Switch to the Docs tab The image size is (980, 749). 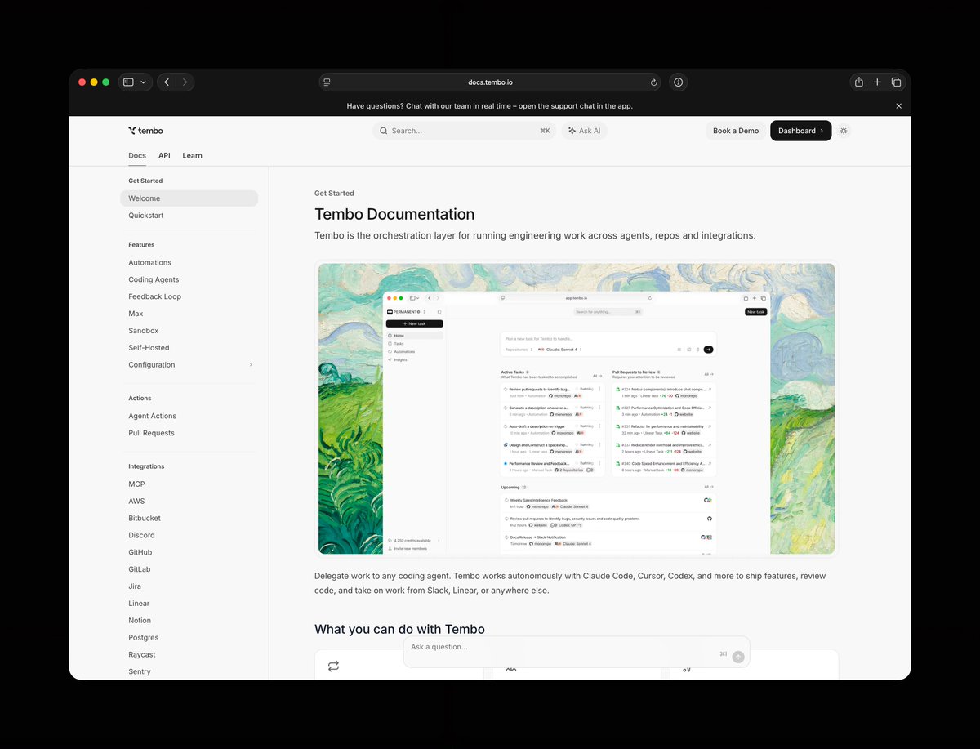tap(137, 155)
